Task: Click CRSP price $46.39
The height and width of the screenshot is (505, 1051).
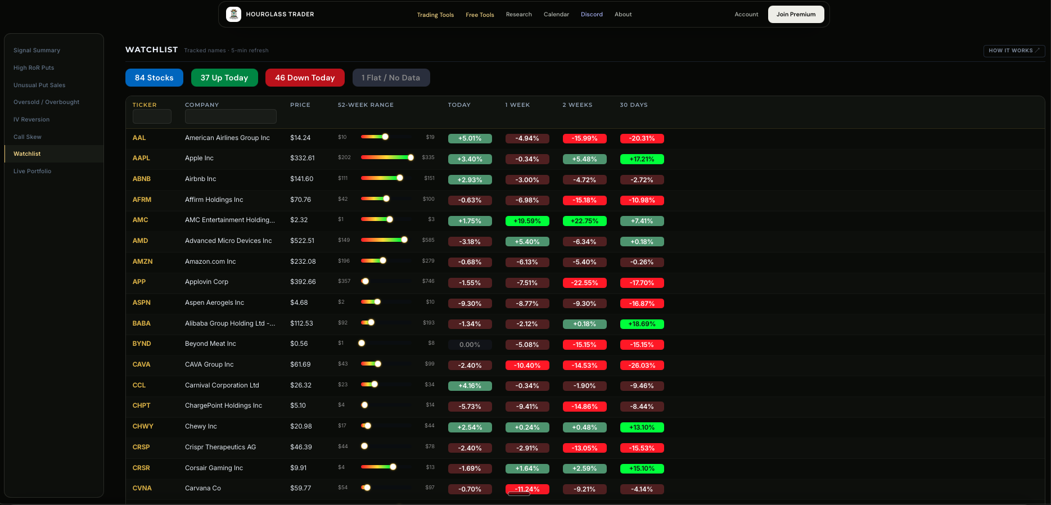Action: pyautogui.click(x=301, y=447)
